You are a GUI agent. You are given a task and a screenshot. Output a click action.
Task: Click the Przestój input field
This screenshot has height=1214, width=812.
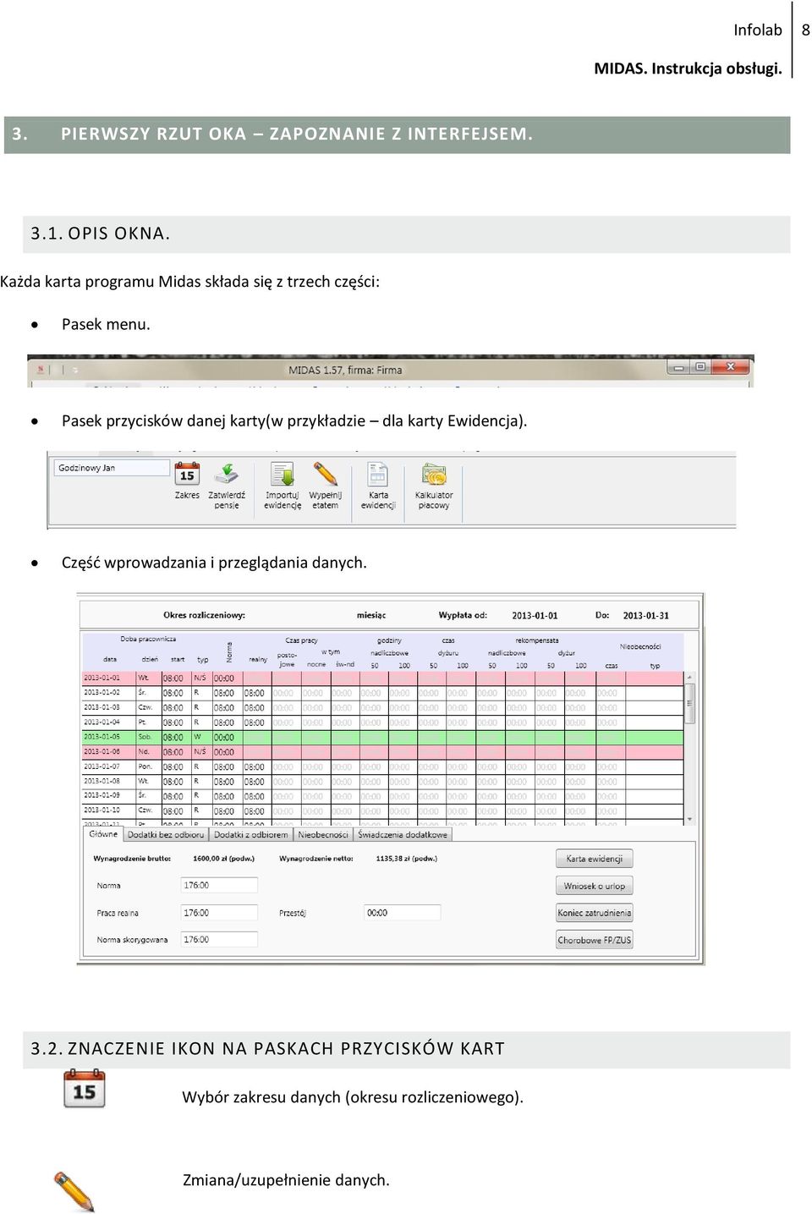point(402,913)
